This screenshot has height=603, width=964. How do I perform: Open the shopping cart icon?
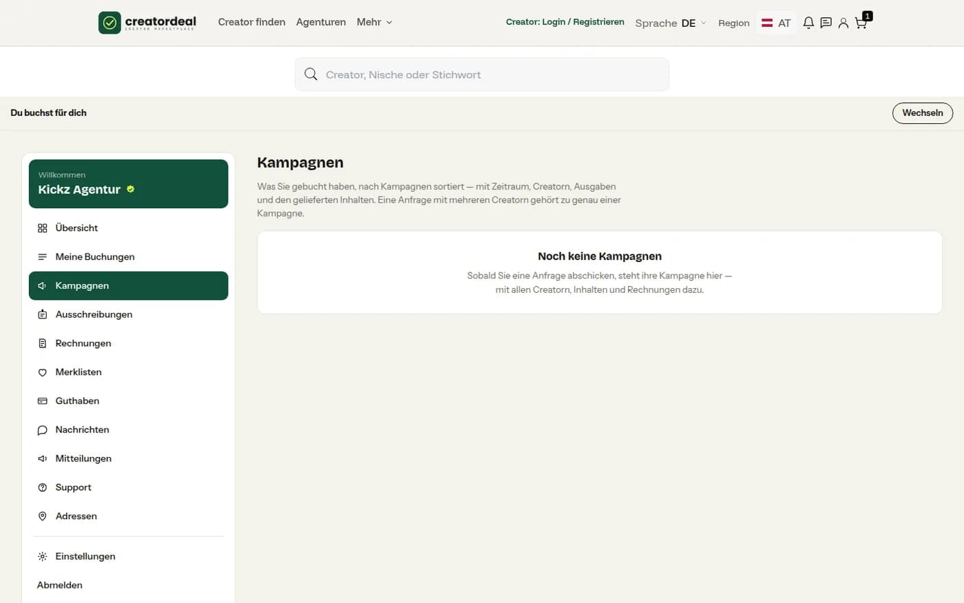click(x=861, y=23)
